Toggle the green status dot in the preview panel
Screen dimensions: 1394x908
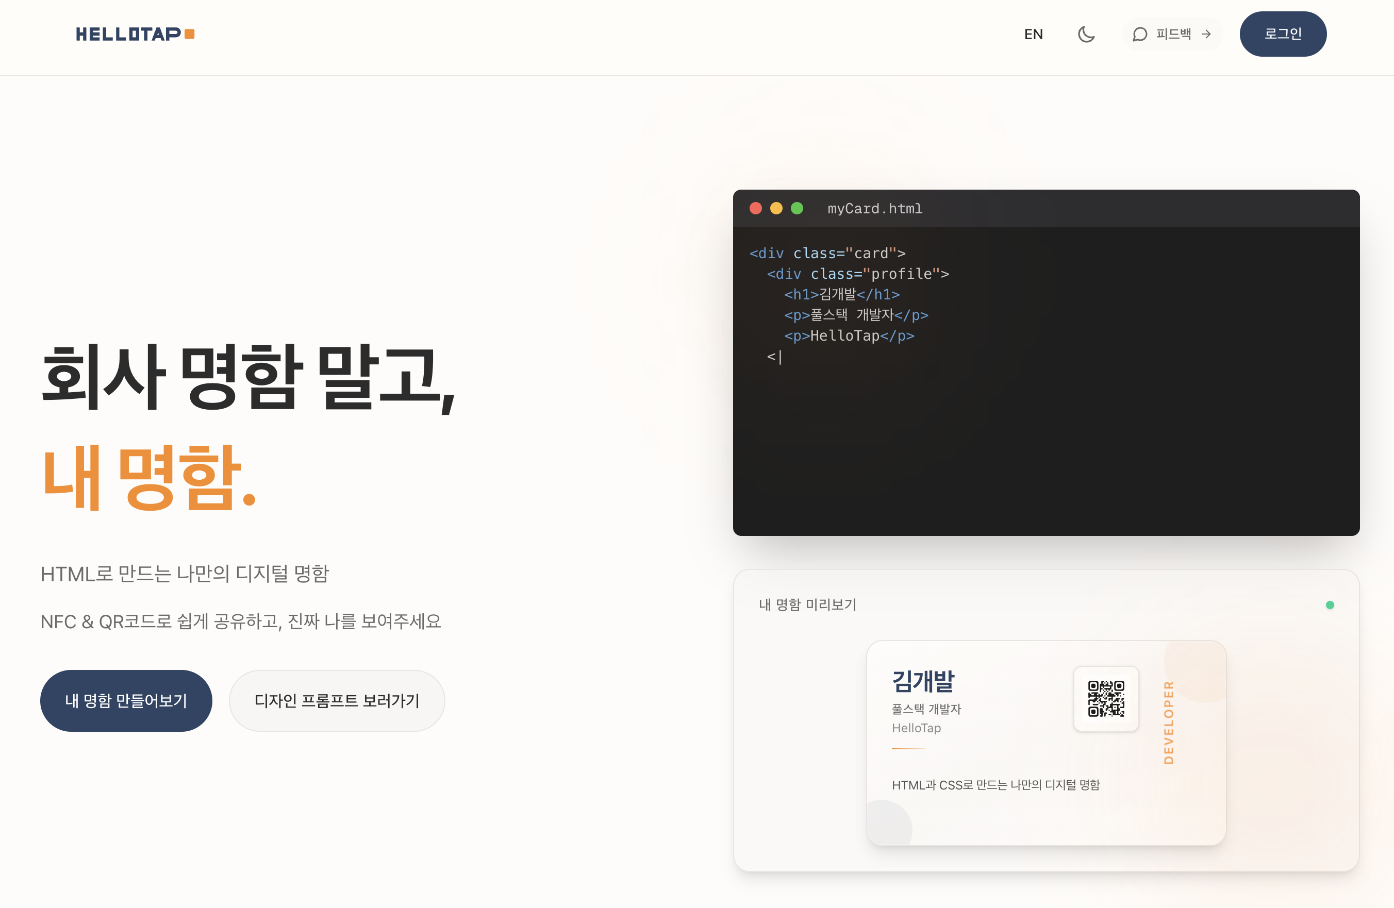click(x=1330, y=605)
